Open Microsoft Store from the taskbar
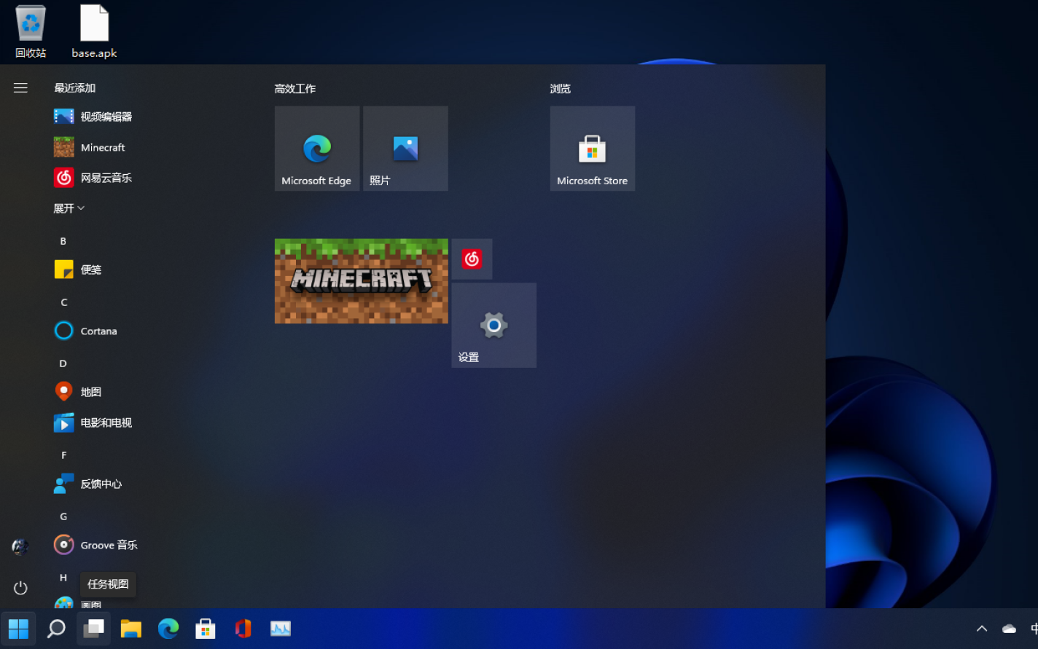Viewport: 1038px width, 649px height. click(206, 629)
